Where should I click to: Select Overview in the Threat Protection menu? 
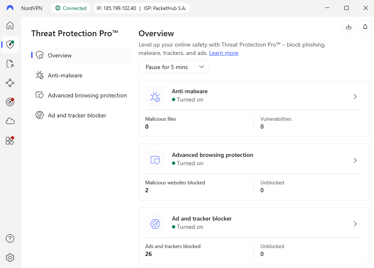(x=81, y=55)
